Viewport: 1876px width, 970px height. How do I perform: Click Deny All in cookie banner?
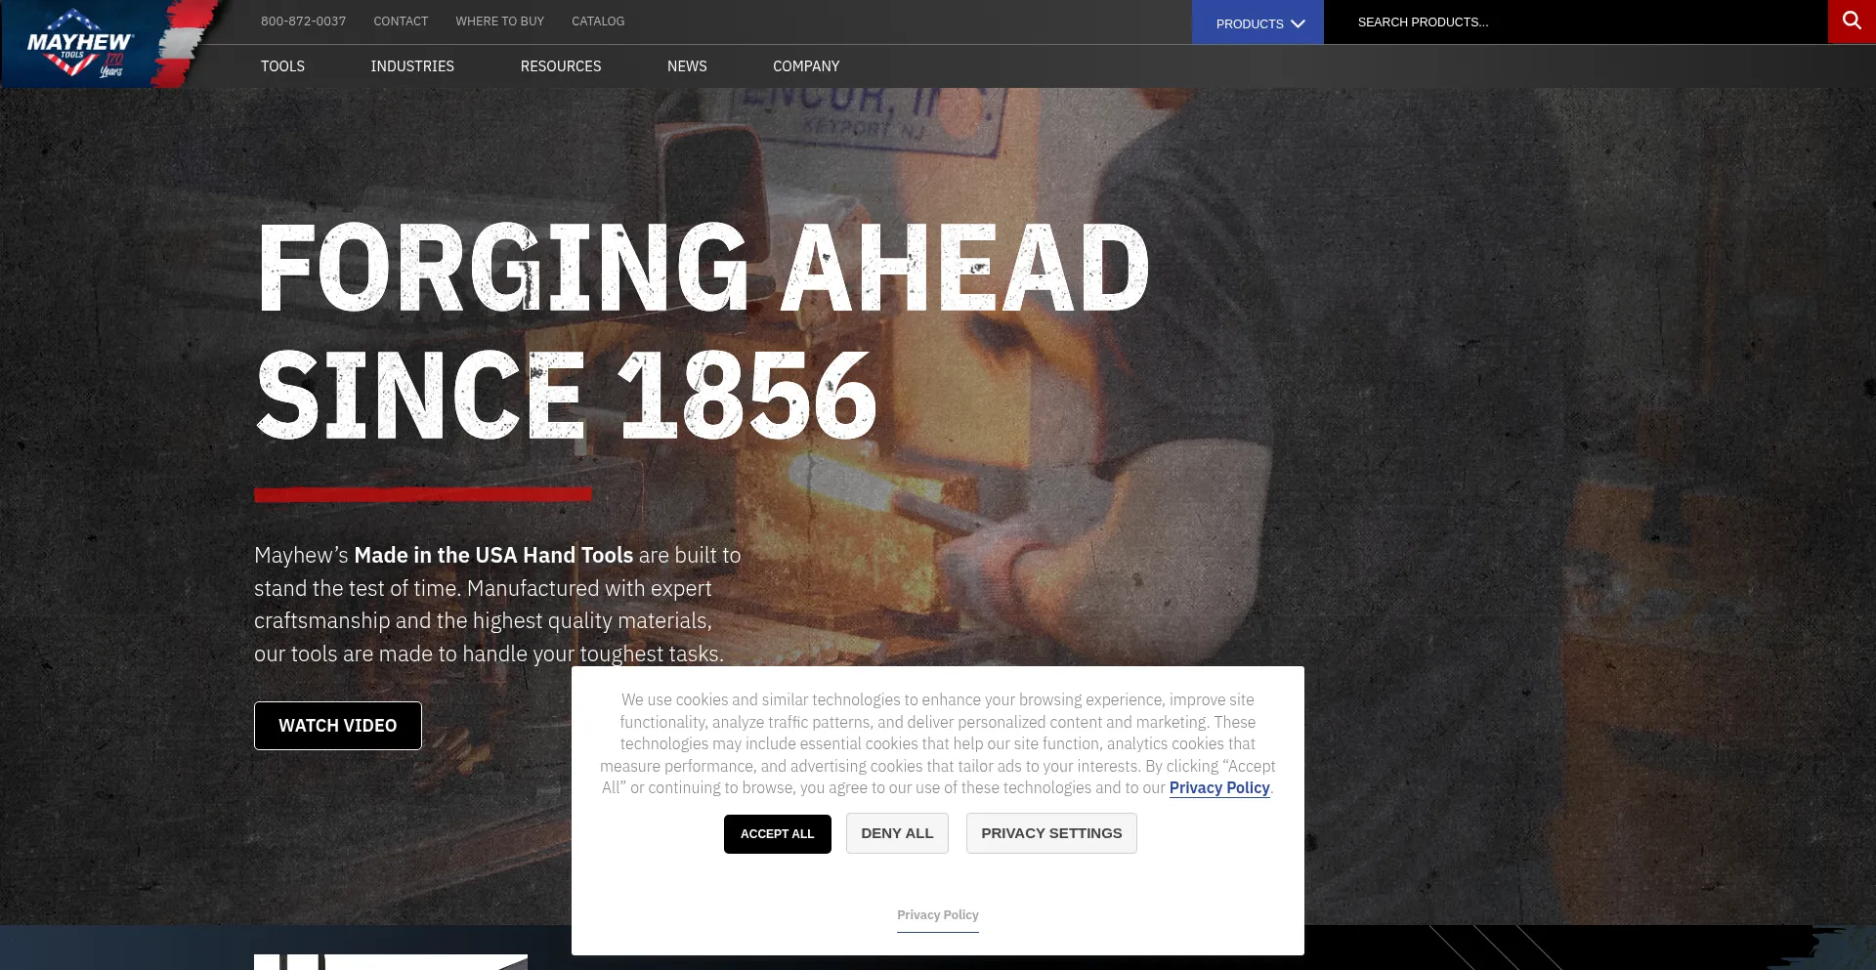point(897,833)
